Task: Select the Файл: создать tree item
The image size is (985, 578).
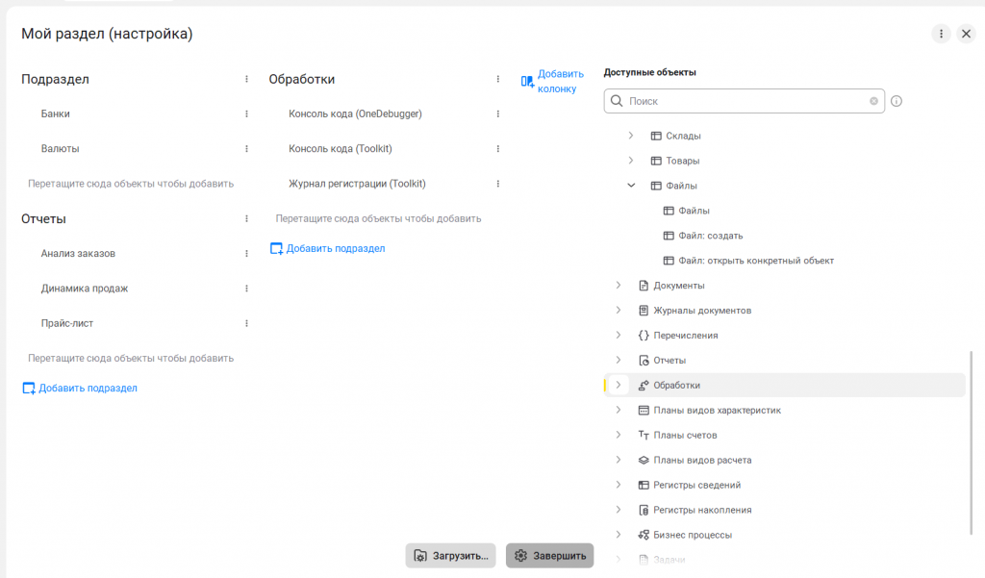Action: [x=710, y=236]
